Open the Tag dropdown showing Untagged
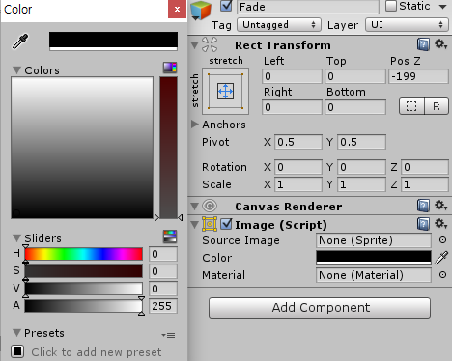 (x=279, y=25)
